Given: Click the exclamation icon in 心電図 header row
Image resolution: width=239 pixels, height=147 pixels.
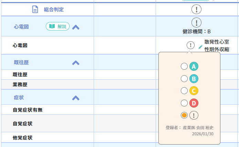Looking at the screenshot, I should (196, 23).
